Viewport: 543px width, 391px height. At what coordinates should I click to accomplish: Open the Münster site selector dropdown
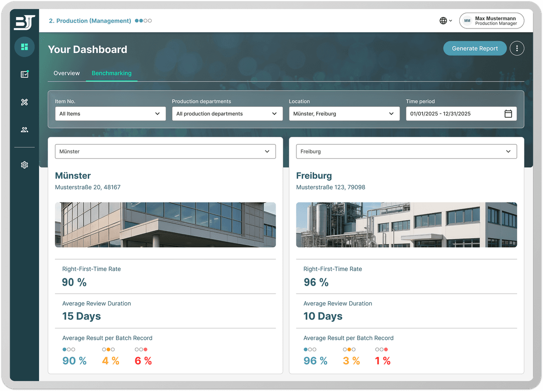(x=165, y=152)
